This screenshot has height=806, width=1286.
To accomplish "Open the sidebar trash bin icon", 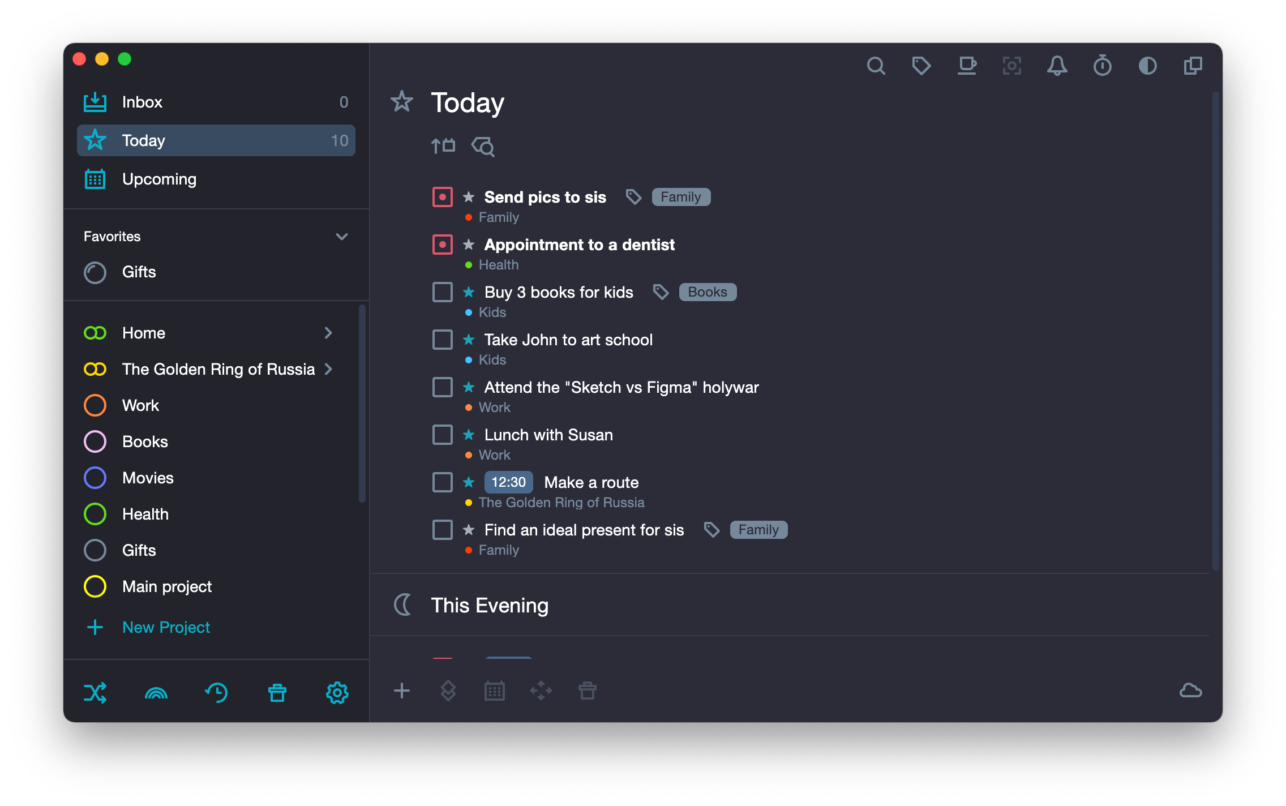I will 277,692.
